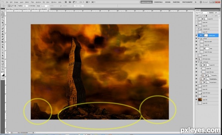The image size is (222, 135).
Task: Close the document tab
Action: [x=49, y=9]
